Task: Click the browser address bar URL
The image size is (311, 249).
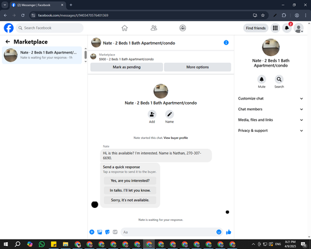Action: pos(73,16)
